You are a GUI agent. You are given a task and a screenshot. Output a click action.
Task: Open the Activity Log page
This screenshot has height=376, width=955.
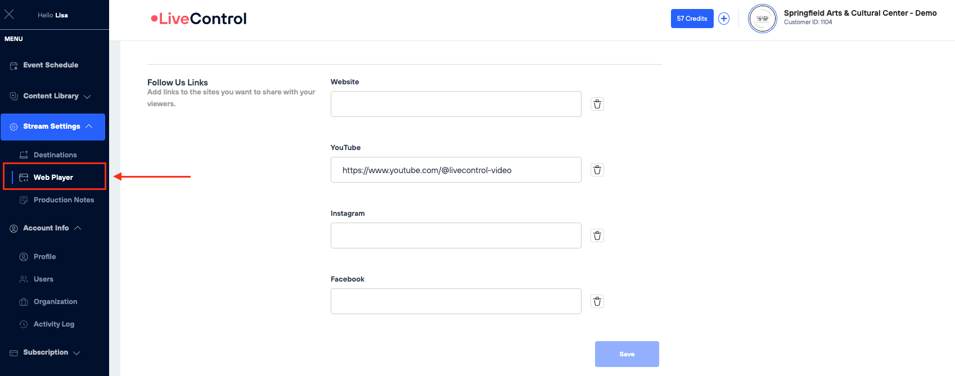(54, 324)
